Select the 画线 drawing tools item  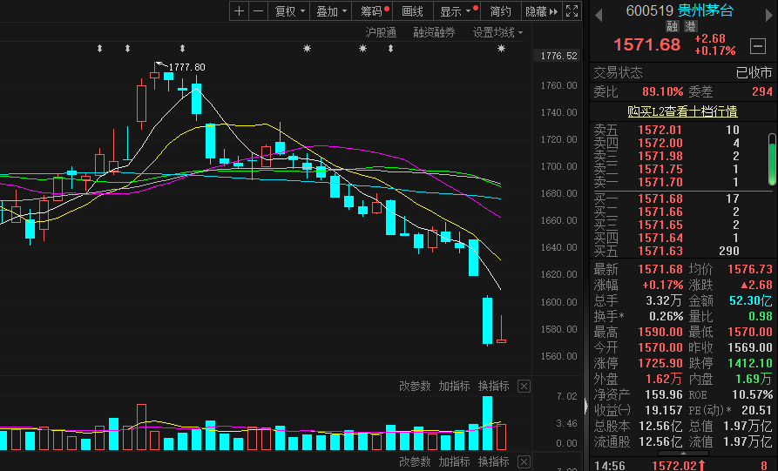click(412, 11)
